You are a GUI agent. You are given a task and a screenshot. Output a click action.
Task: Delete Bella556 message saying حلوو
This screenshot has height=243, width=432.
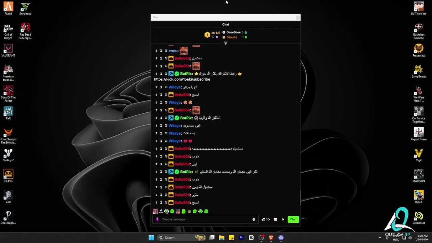pyautogui.click(x=156, y=195)
